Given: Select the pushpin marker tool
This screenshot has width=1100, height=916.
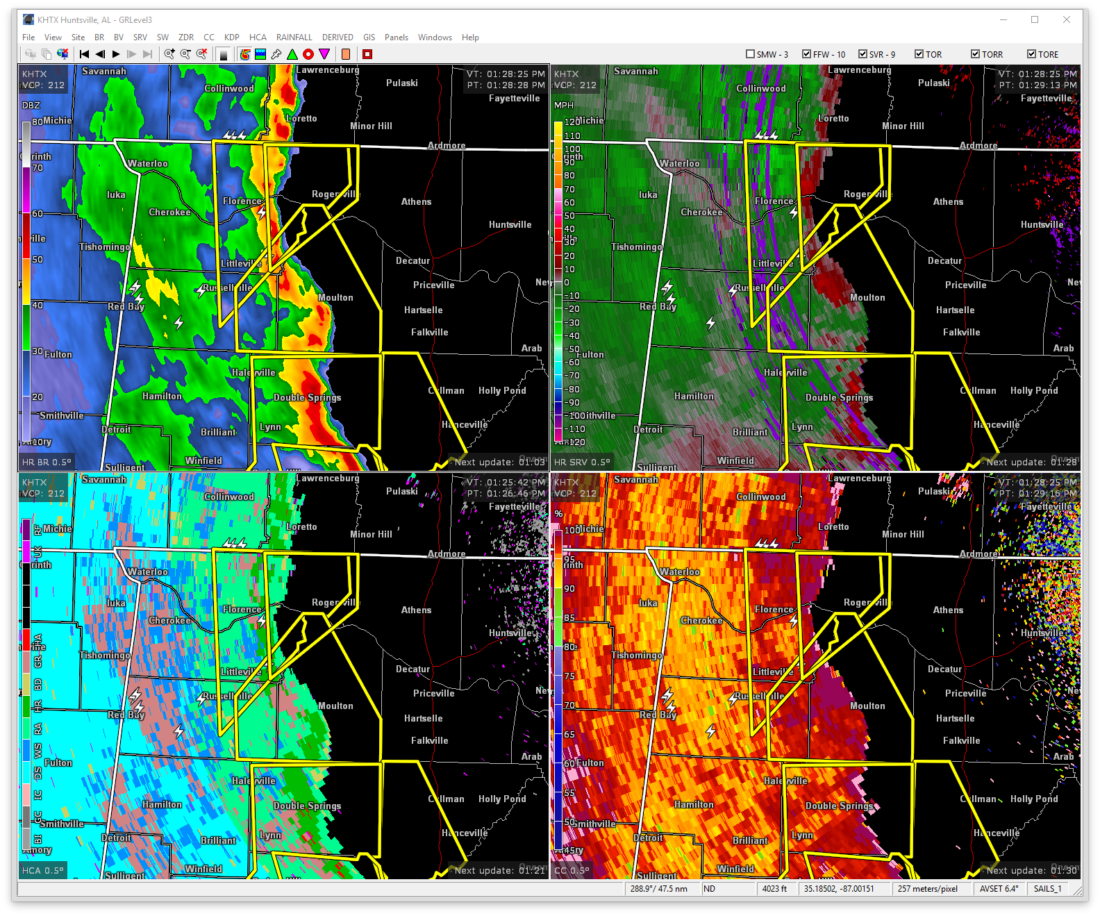Looking at the screenshot, I should 276,54.
